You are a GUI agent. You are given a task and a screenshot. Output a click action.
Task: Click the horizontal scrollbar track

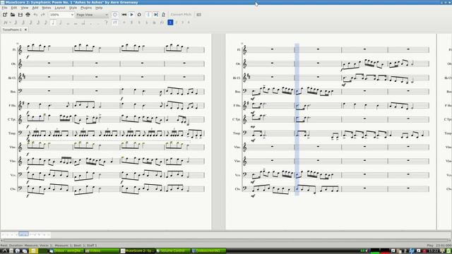[226, 240]
